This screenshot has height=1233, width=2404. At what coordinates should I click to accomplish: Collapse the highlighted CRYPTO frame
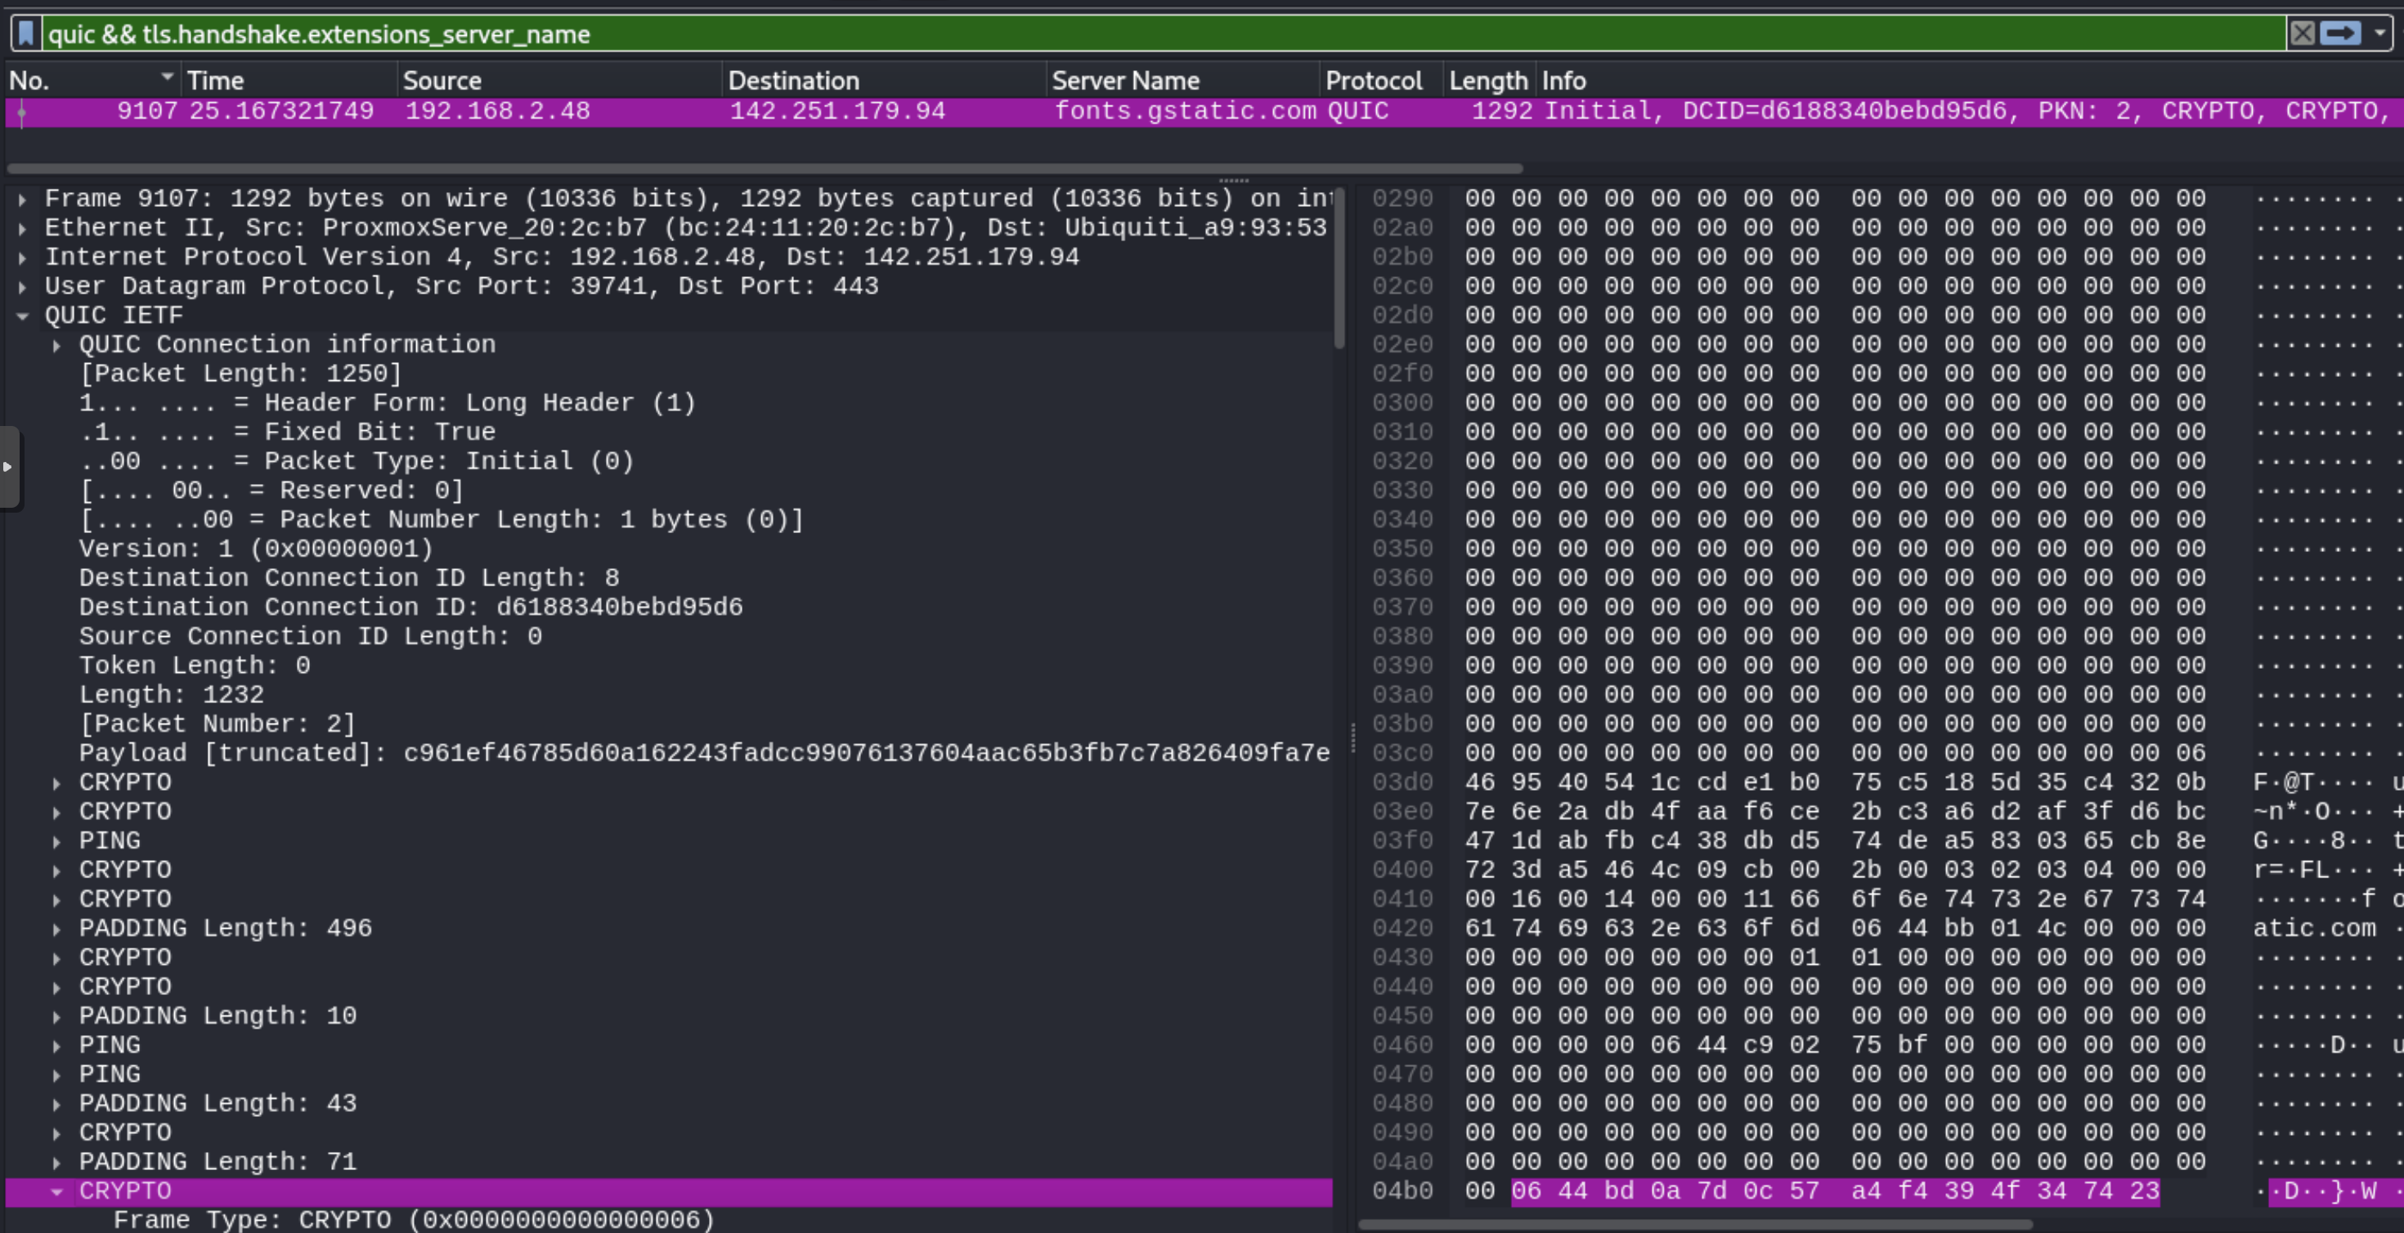coord(57,1191)
